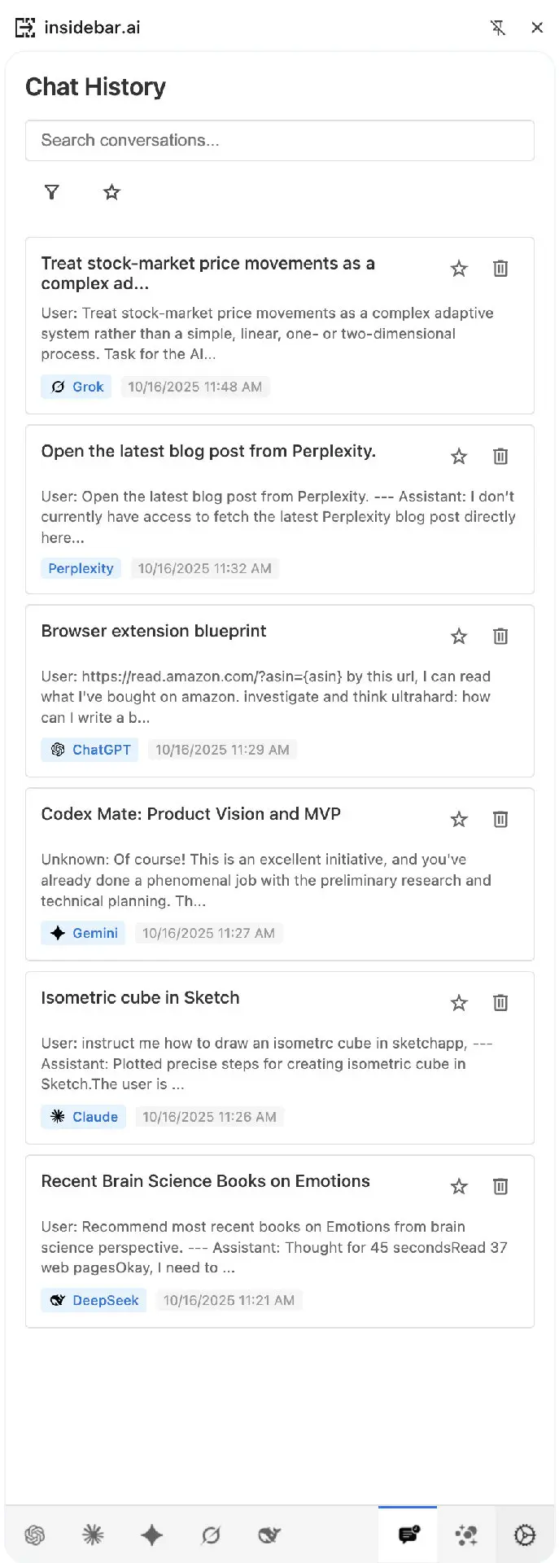Star the Open the latest blog post conversation

(459, 457)
